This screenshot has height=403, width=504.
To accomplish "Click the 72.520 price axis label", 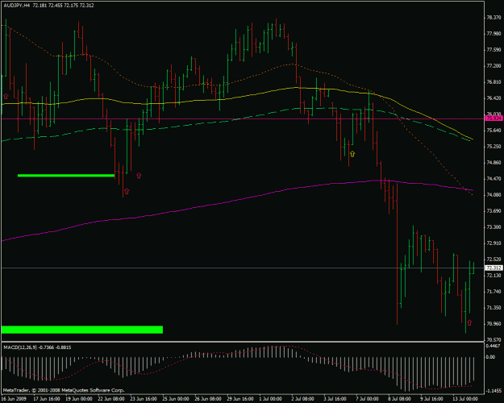I will click(x=494, y=259).
